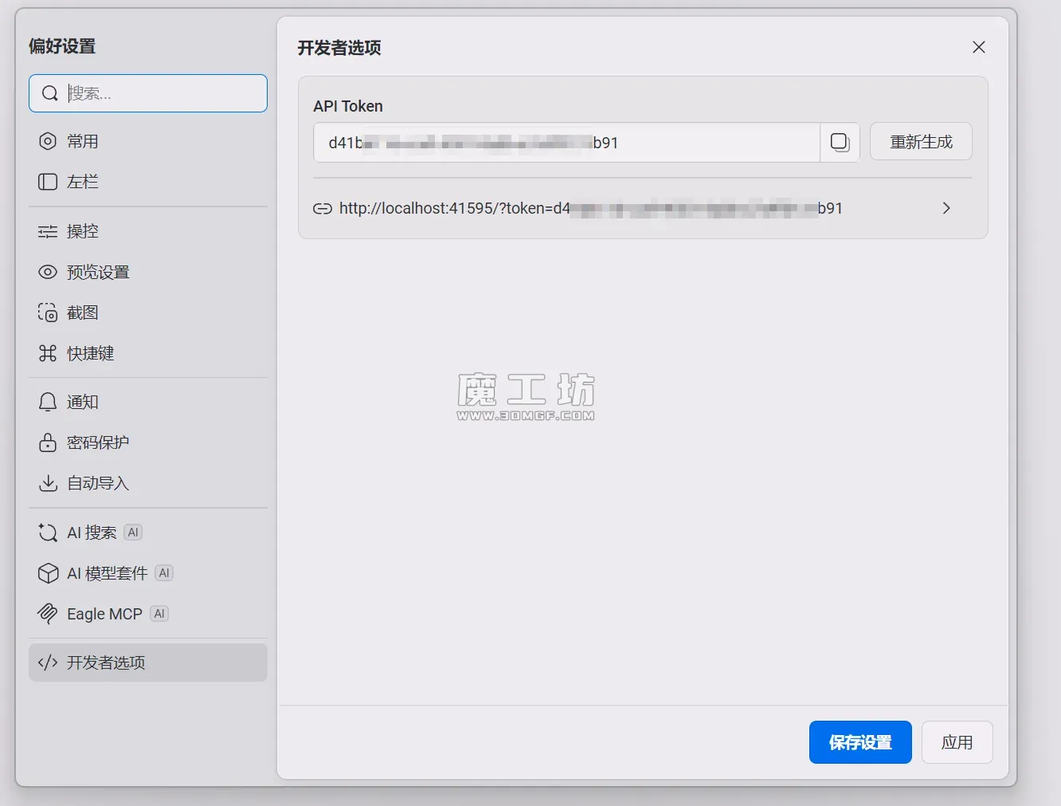Switch to 预览设置 section

click(97, 272)
